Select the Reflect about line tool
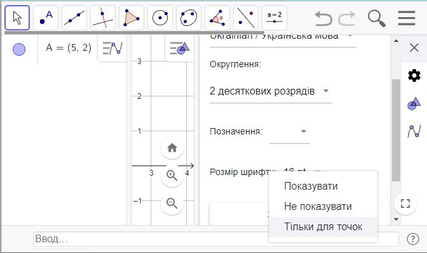The image size is (427, 253). [x=246, y=18]
